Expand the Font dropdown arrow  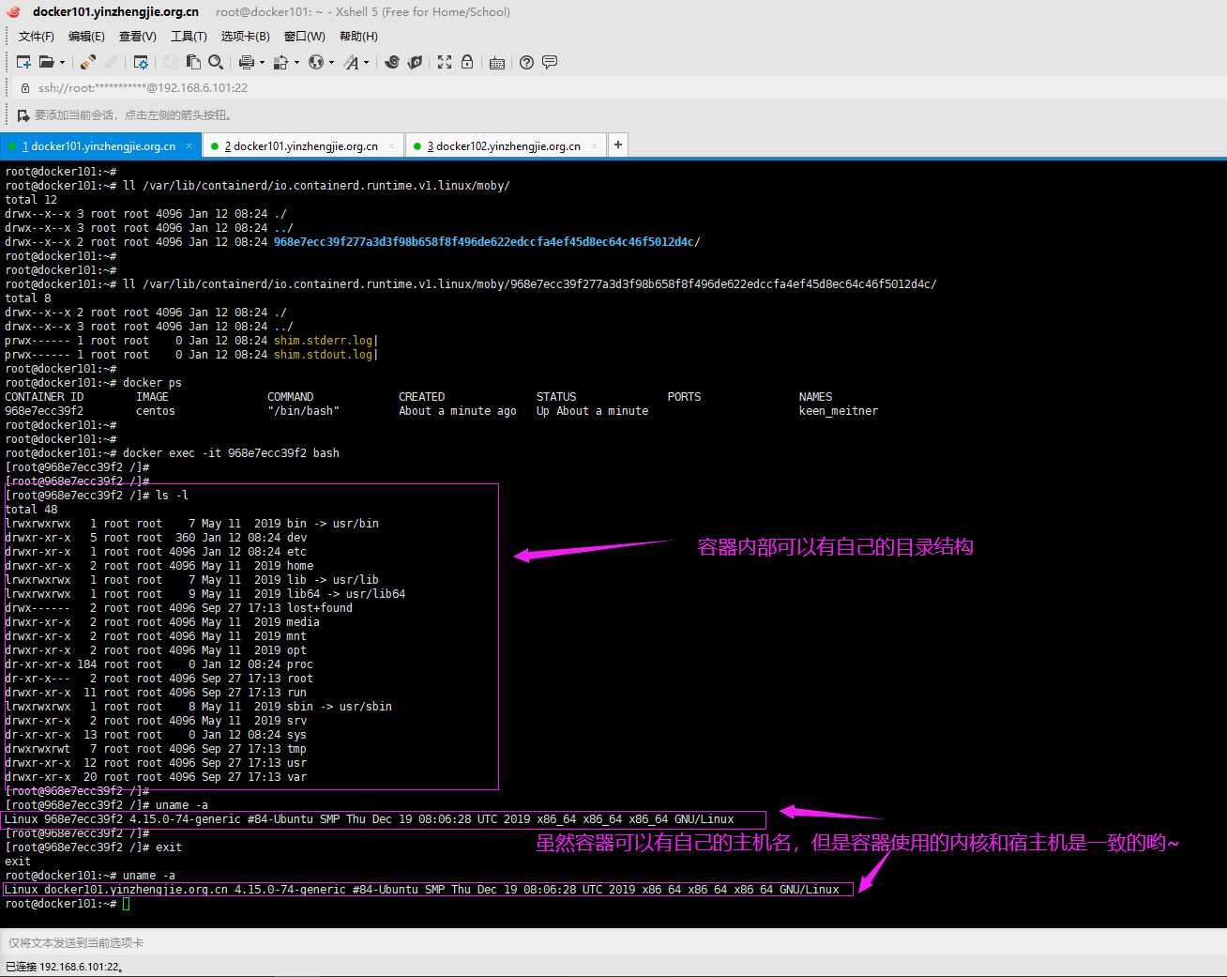tap(366, 63)
